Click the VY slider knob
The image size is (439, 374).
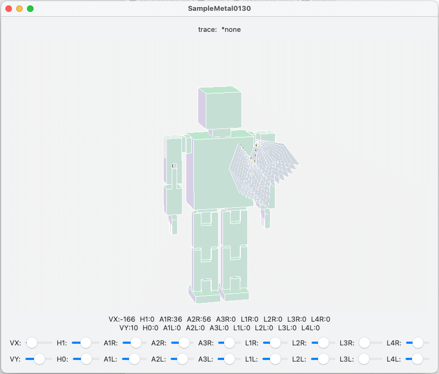pos(39,358)
